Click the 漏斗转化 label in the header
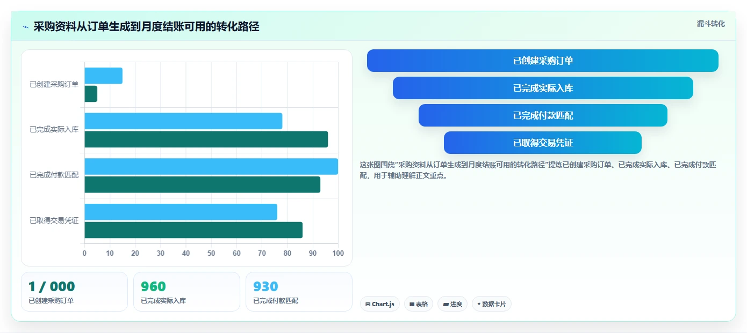 710,24
